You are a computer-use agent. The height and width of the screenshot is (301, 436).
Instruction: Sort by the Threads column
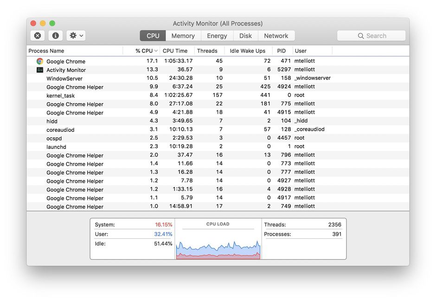coord(209,51)
